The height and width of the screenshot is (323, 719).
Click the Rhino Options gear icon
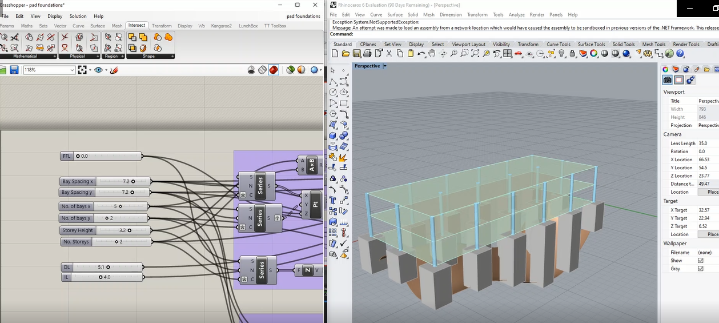[648, 54]
